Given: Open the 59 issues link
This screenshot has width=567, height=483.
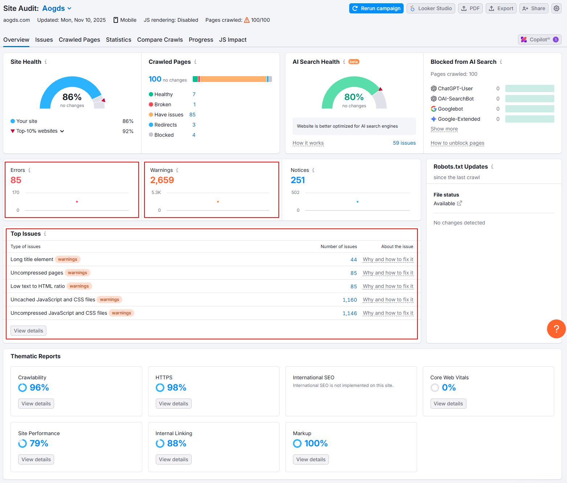Looking at the screenshot, I should (x=404, y=143).
